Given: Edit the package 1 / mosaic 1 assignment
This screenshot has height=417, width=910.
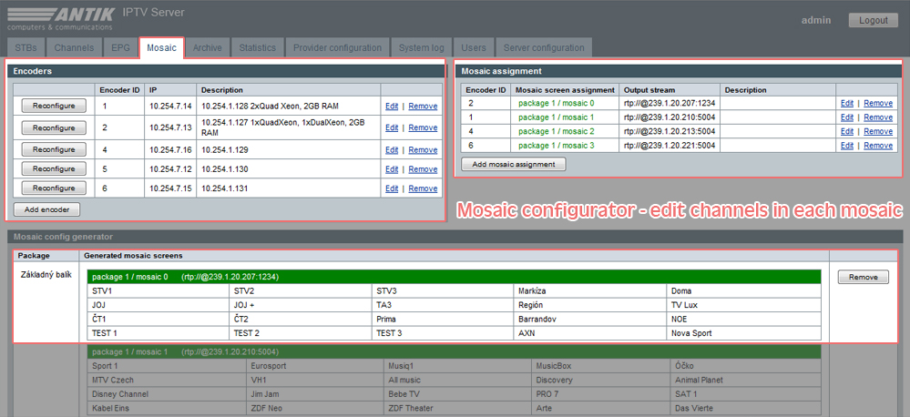Looking at the screenshot, I should click(x=847, y=117).
